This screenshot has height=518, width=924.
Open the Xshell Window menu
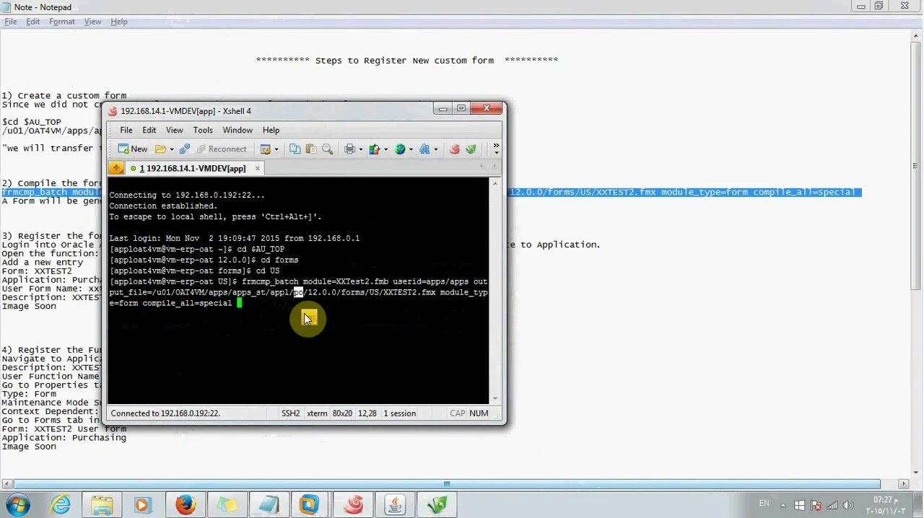pyautogui.click(x=237, y=130)
